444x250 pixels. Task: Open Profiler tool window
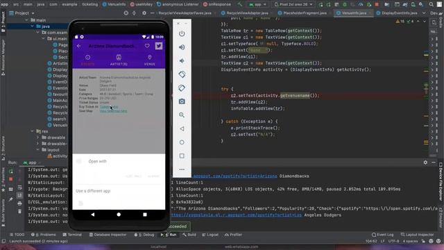(233, 235)
